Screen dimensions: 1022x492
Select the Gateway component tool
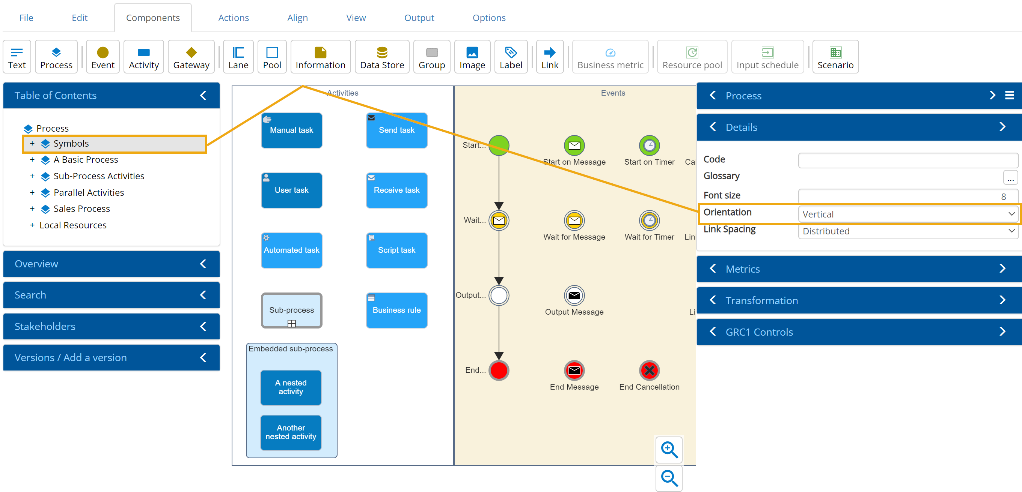[x=191, y=57]
